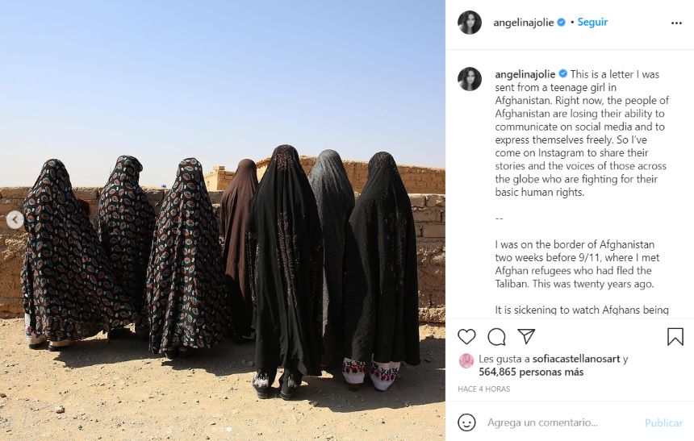Open angelinajolie profile from header username
The height and width of the screenshot is (441, 694).
tap(524, 23)
